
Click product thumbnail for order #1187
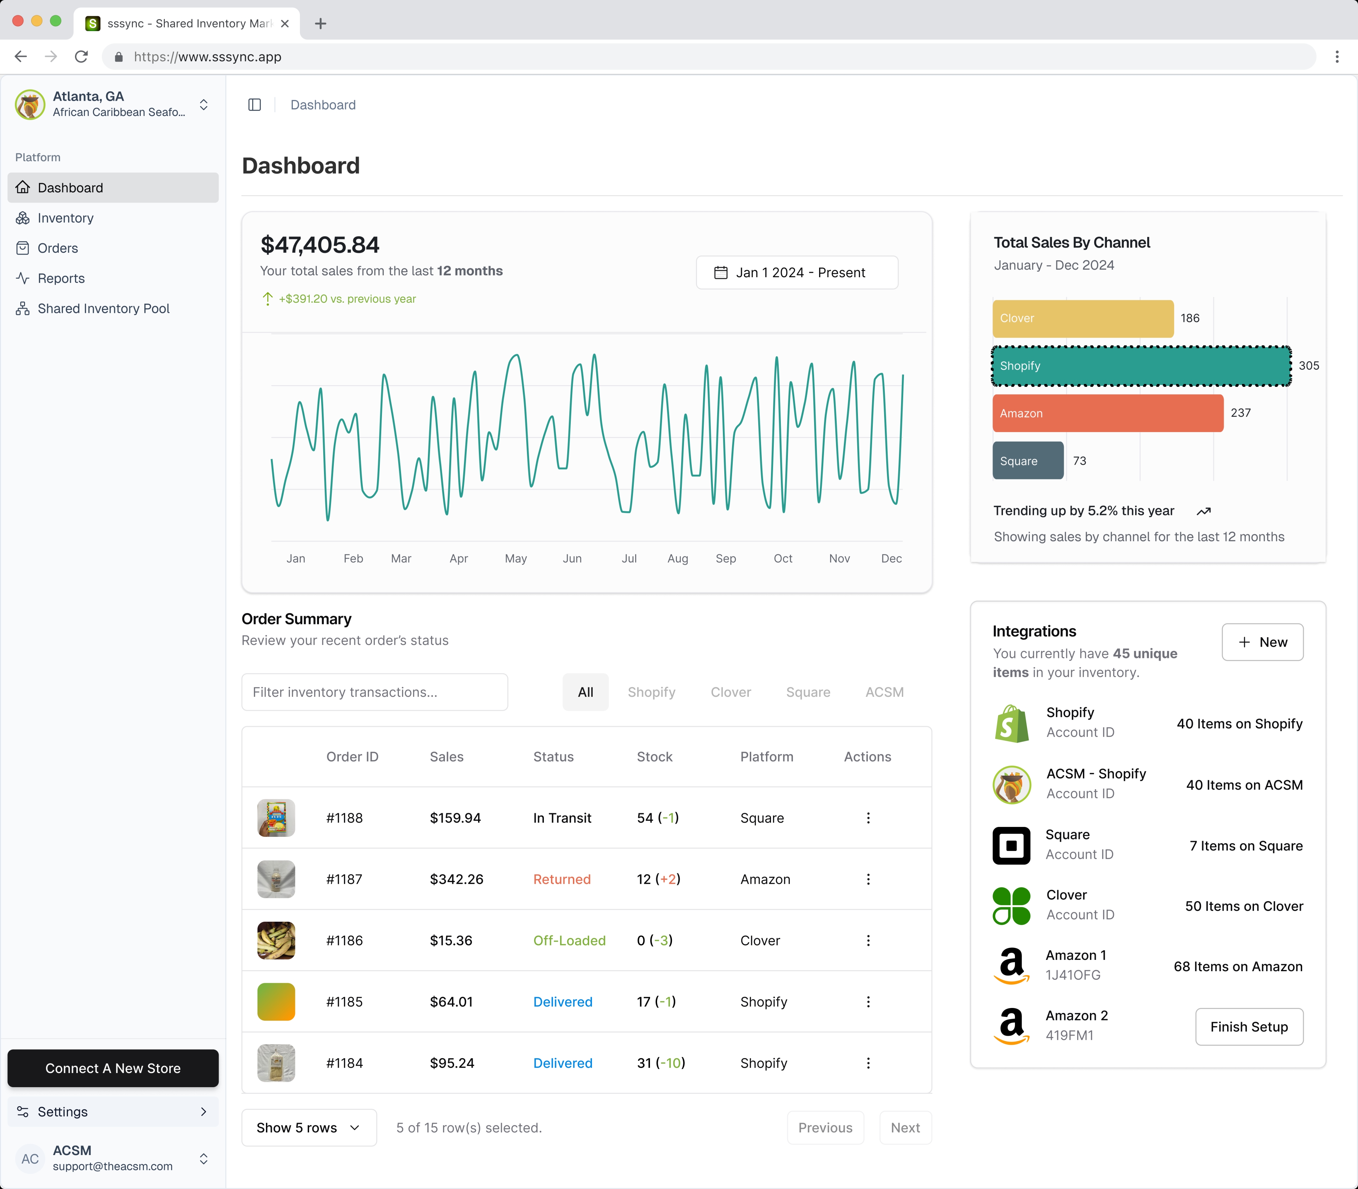click(276, 879)
